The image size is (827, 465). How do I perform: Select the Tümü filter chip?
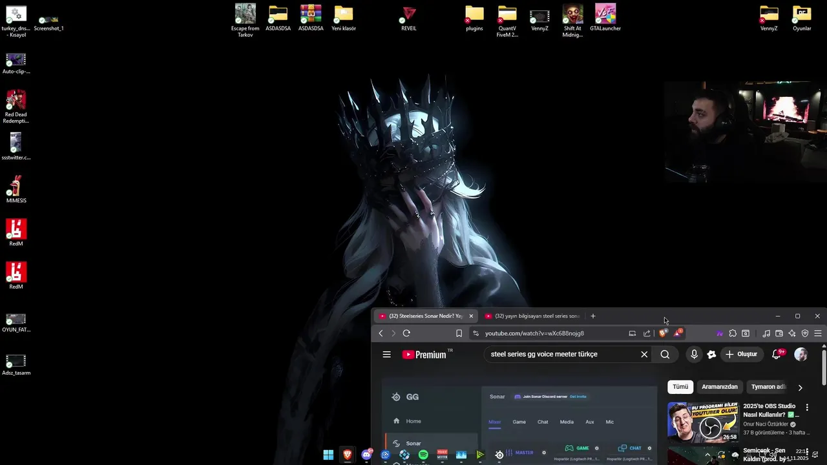coord(680,387)
